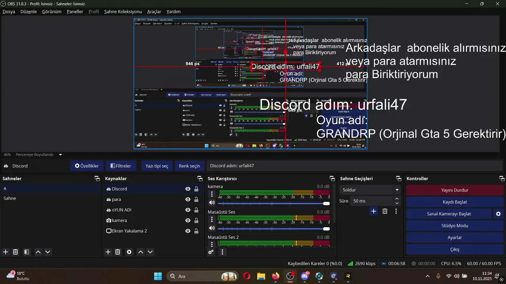This screenshot has width=506, height=284.
Task: Open the Paneller menu
Action: pyautogui.click(x=75, y=11)
